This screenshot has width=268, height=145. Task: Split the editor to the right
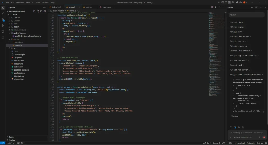[x=212, y=7]
